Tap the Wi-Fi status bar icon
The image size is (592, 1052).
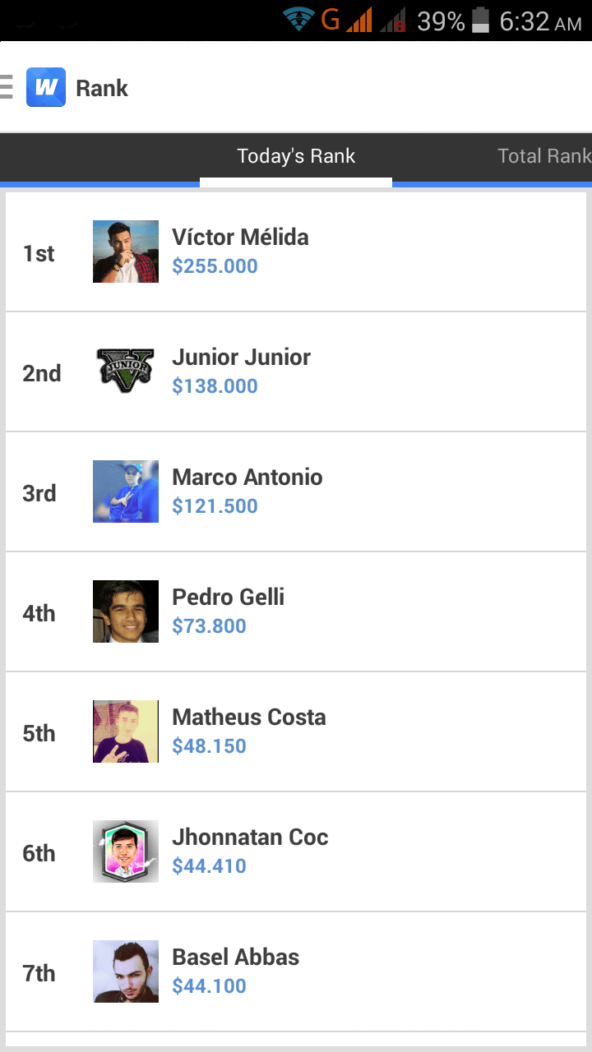tap(298, 20)
